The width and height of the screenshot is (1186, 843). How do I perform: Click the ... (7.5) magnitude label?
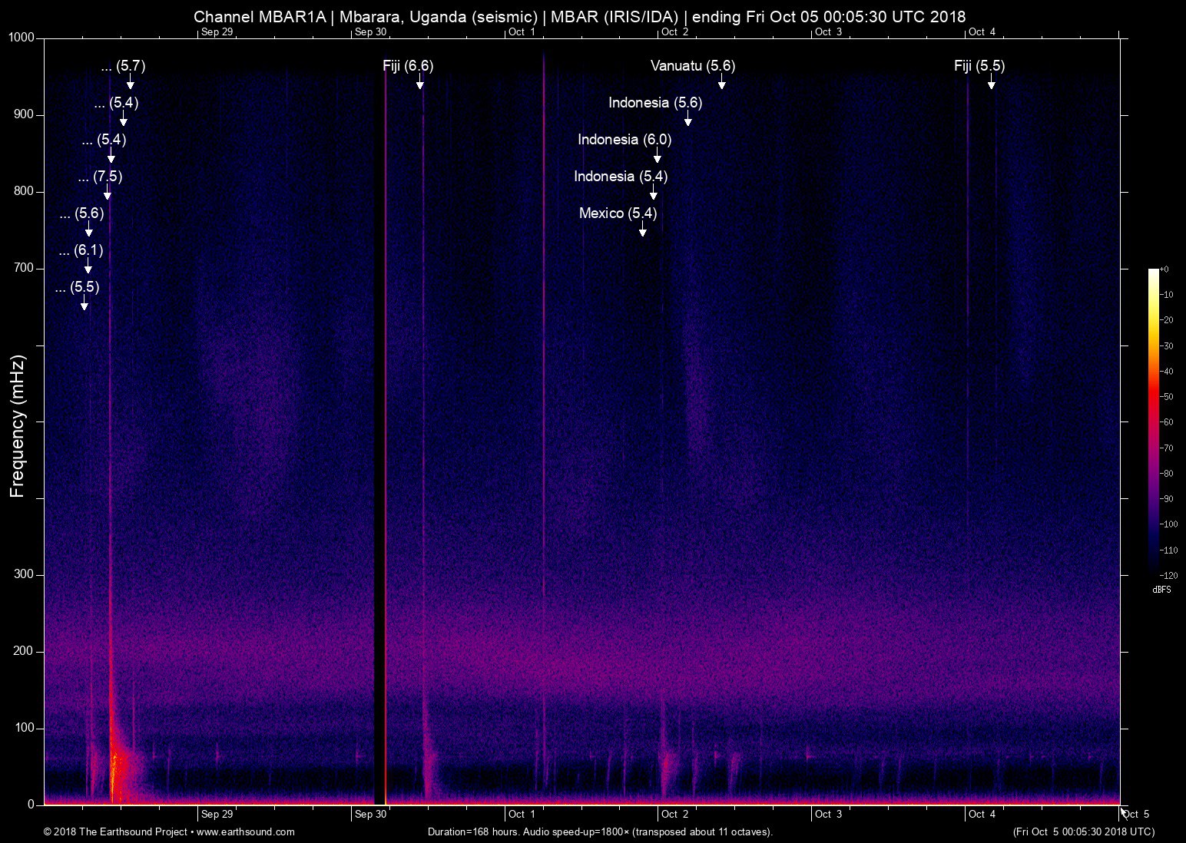(100, 177)
